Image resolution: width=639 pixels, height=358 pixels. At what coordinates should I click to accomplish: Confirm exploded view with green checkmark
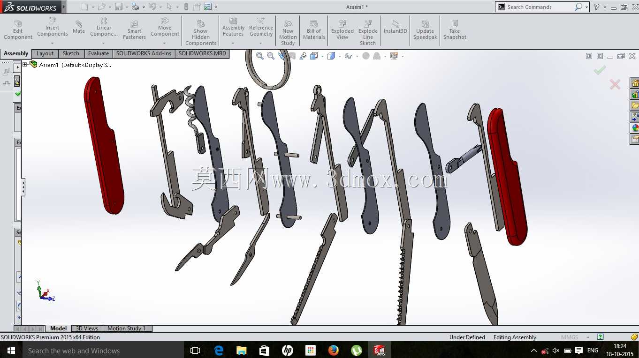(599, 70)
